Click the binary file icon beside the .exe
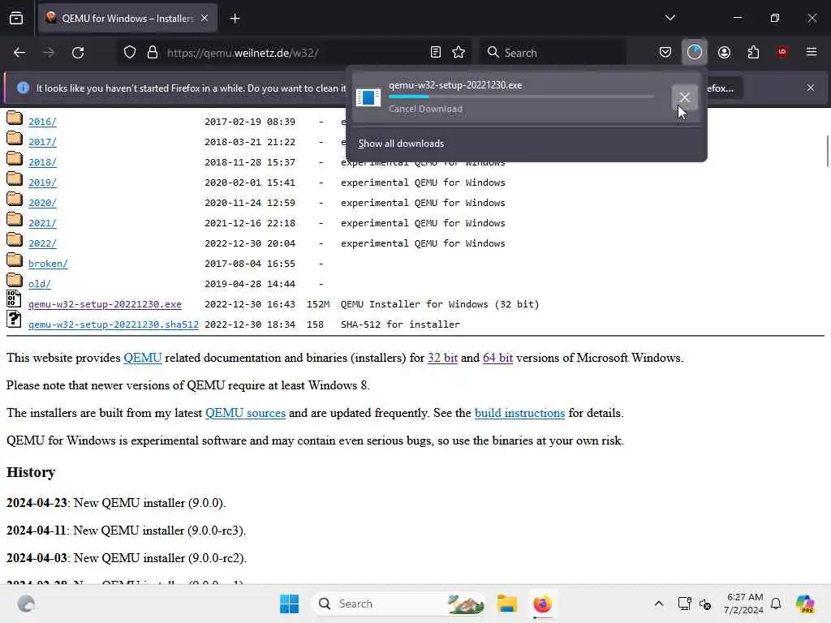The width and height of the screenshot is (831, 623). click(14, 299)
